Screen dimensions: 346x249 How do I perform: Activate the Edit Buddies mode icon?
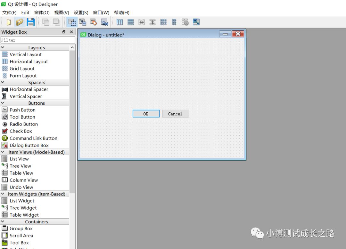point(93,22)
